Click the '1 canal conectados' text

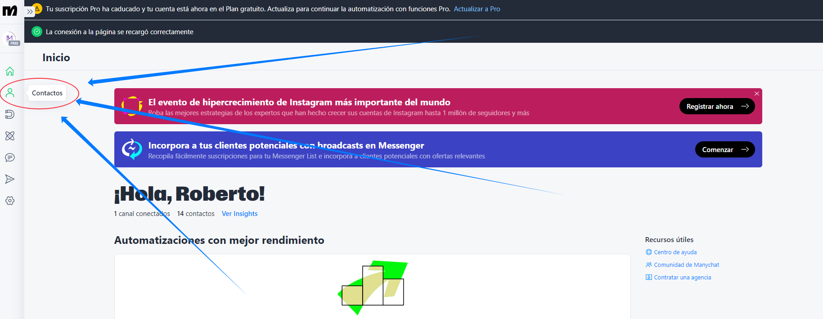[x=142, y=214]
